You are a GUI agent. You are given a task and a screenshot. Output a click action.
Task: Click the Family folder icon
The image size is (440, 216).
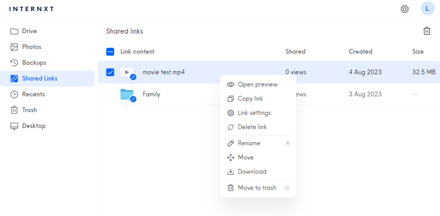tap(127, 94)
